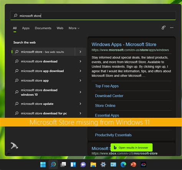Open the Download Center link
Image resolution: width=182 pixels, height=170 pixels.
coord(109,96)
